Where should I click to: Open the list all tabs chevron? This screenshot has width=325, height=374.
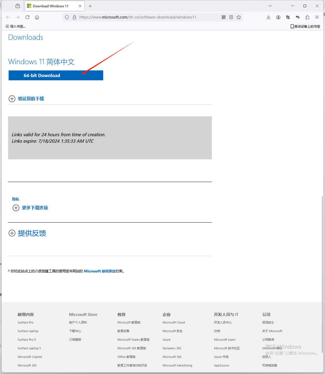coord(270,6)
